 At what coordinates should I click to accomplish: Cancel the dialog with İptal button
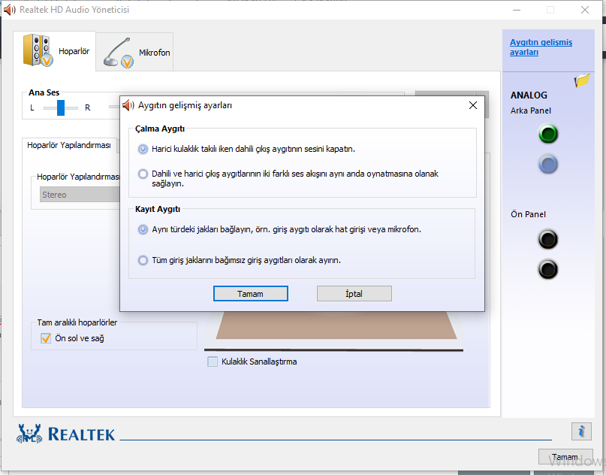[x=354, y=294]
